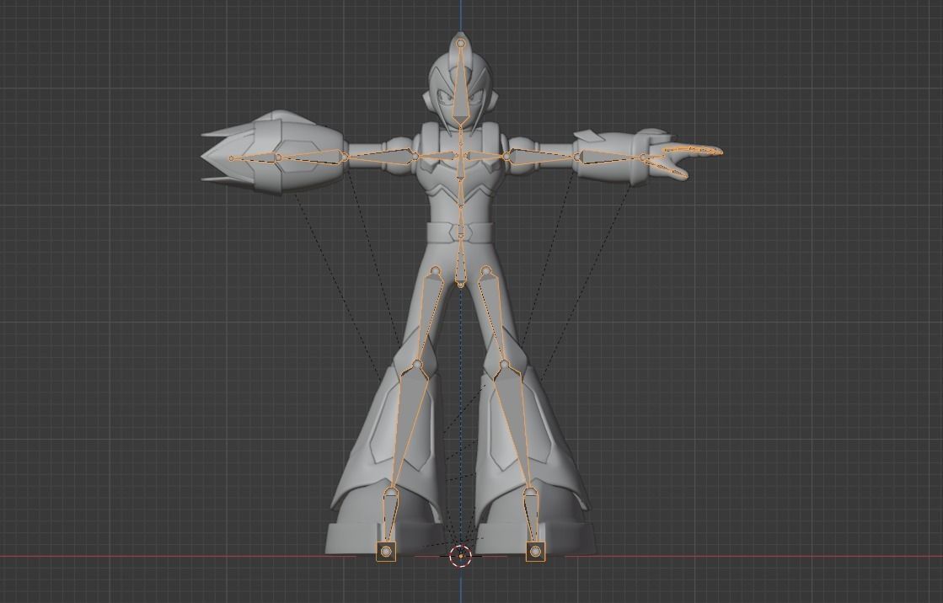Click the head bone tip at helmet crest
This screenshot has width=943, height=603.
461,43
